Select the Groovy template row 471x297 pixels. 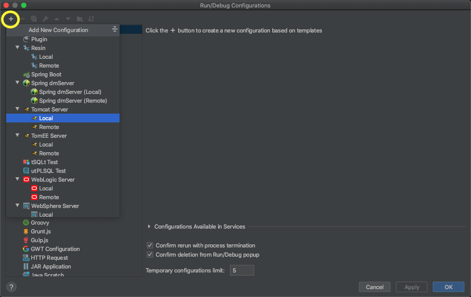(x=73, y=222)
